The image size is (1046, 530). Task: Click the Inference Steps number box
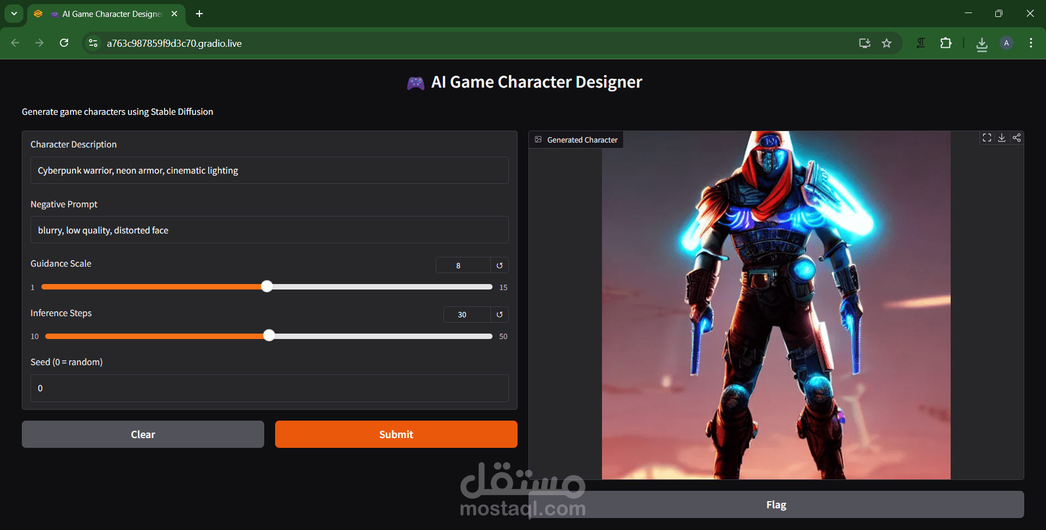(x=467, y=315)
